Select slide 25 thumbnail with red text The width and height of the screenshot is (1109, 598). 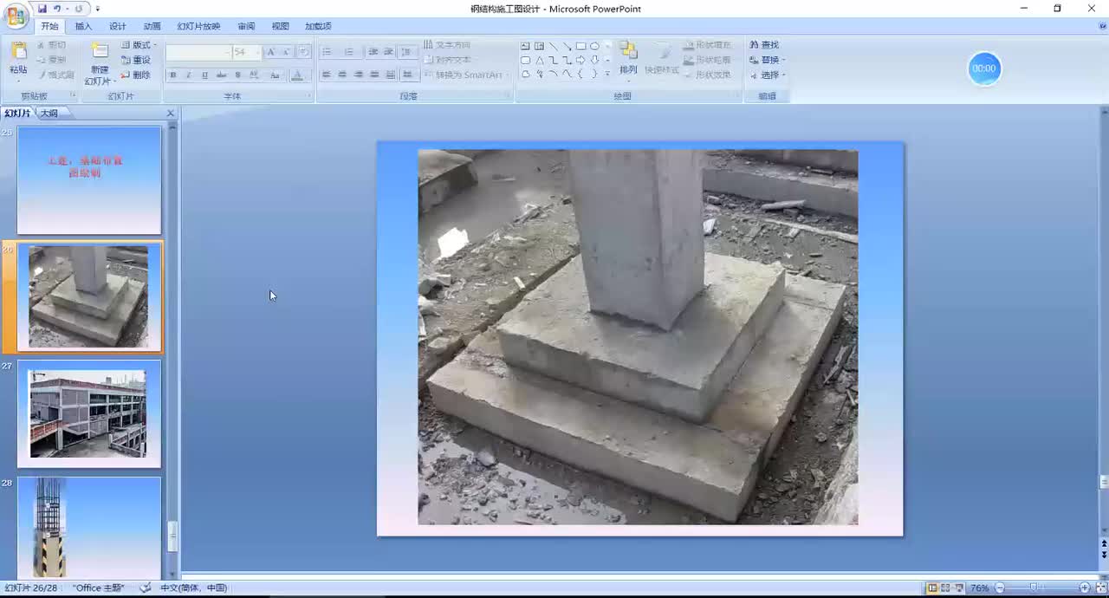(x=89, y=180)
